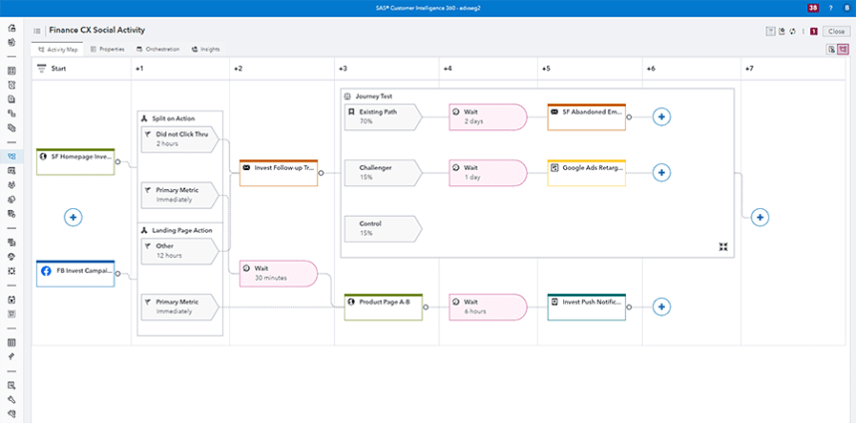
Task: Switch to the Insights tab
Action: point(206,49)
